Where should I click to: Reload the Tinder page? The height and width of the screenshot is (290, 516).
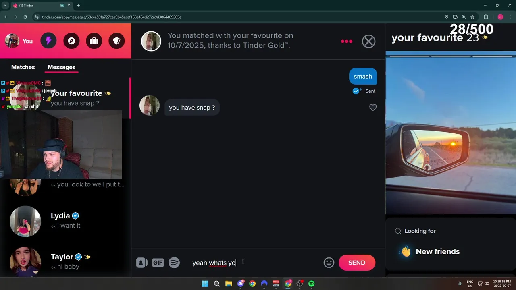[x=25, y=17]
